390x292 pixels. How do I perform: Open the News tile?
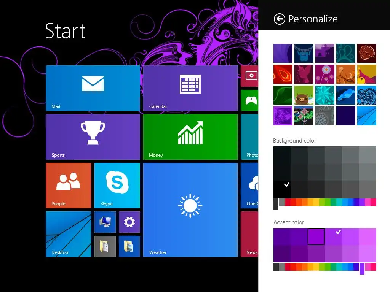click(x=249, y=234)
